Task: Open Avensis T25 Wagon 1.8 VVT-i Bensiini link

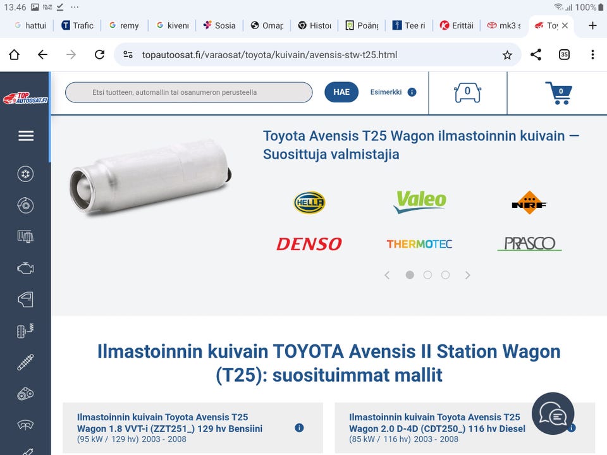Action: 169,423
